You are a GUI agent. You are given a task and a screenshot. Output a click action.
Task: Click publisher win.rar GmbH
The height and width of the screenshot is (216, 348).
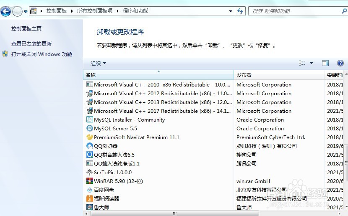pos(253,181)
